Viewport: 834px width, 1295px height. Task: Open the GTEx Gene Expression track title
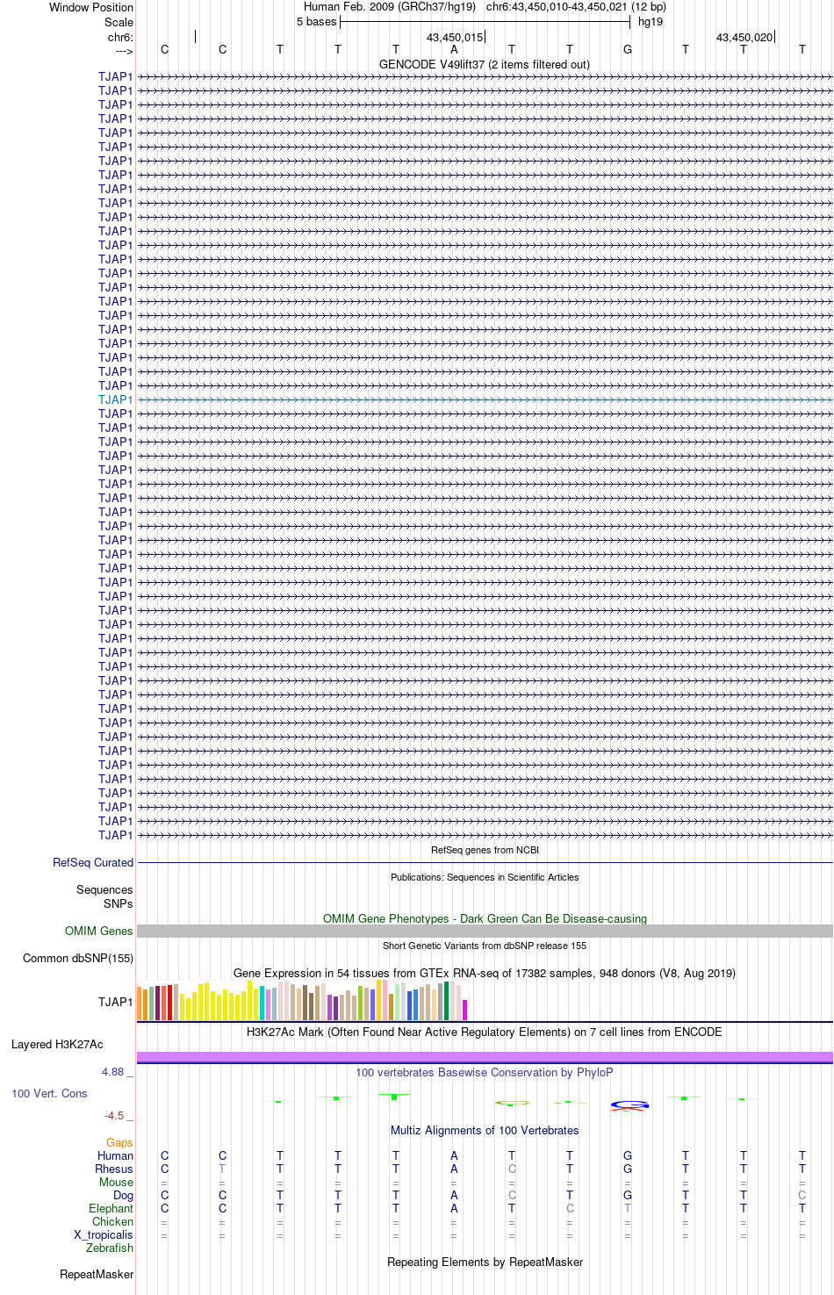[485, 973]
